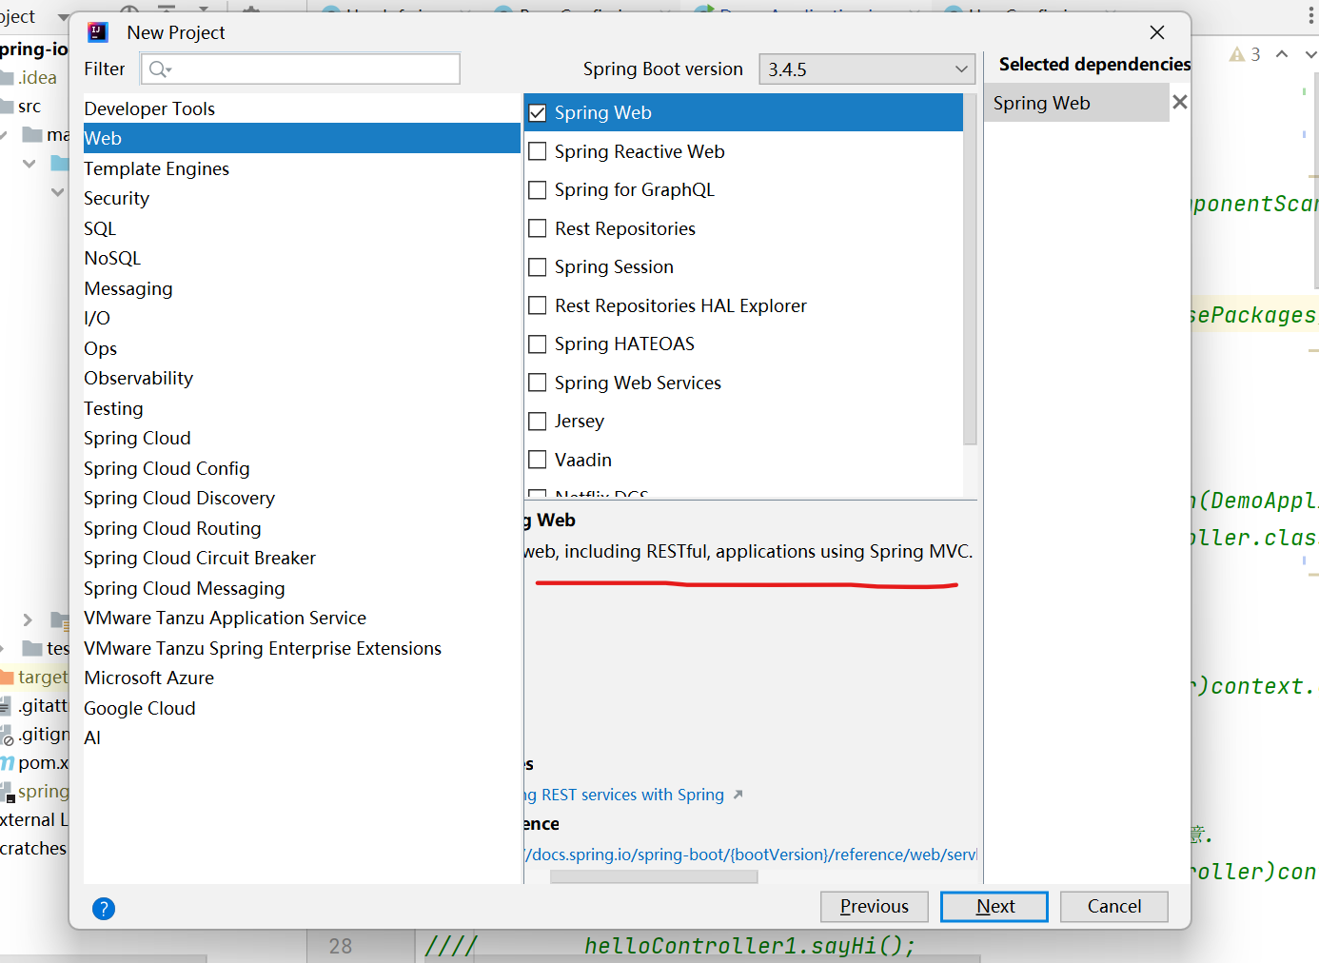
Task: Check the Spring Reactive Web checkbox
Action: click(x=538, y=151)
